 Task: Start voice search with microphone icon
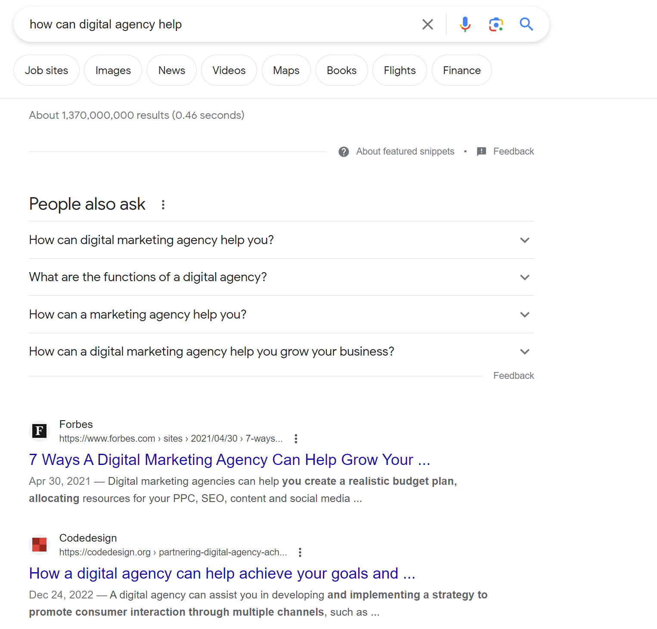(x=465, y=25)
